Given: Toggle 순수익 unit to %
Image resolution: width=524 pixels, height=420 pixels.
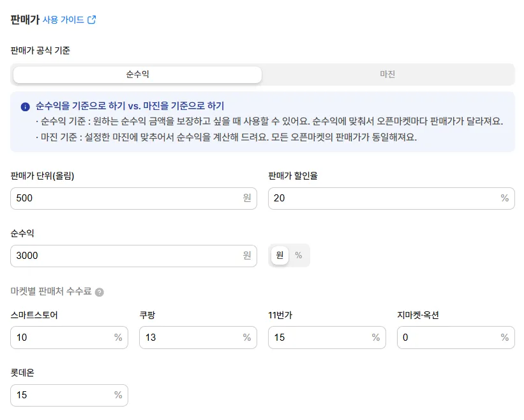Looking at the screenshot, I should coord(299,255).
